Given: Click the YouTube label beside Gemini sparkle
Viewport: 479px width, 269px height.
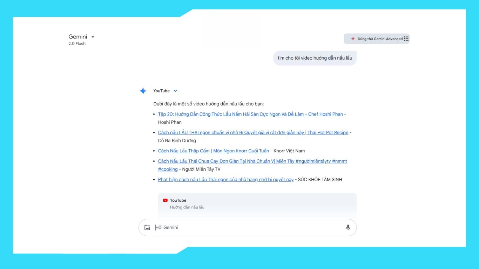Looking at the screenshot, I should coord(161,91).
